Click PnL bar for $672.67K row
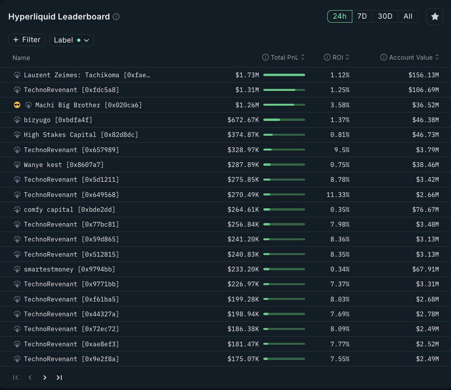This screenshot has width=451, height=390. [284, 120]
